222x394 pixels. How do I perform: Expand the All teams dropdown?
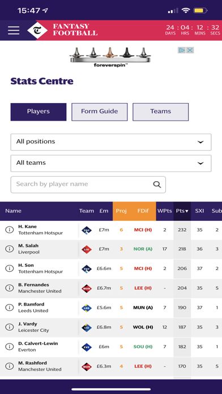[111, 164]
